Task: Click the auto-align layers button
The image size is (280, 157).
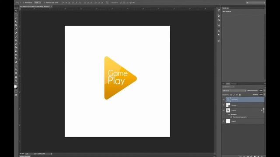Action: point(107,3)
